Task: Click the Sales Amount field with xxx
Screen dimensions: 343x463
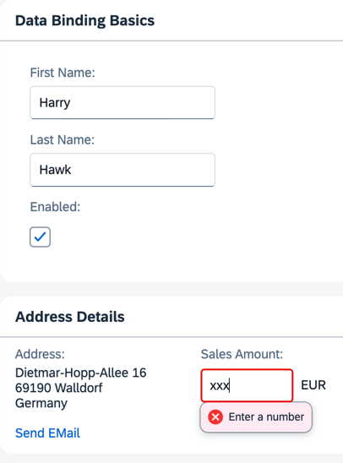Action: coord(247,385)
